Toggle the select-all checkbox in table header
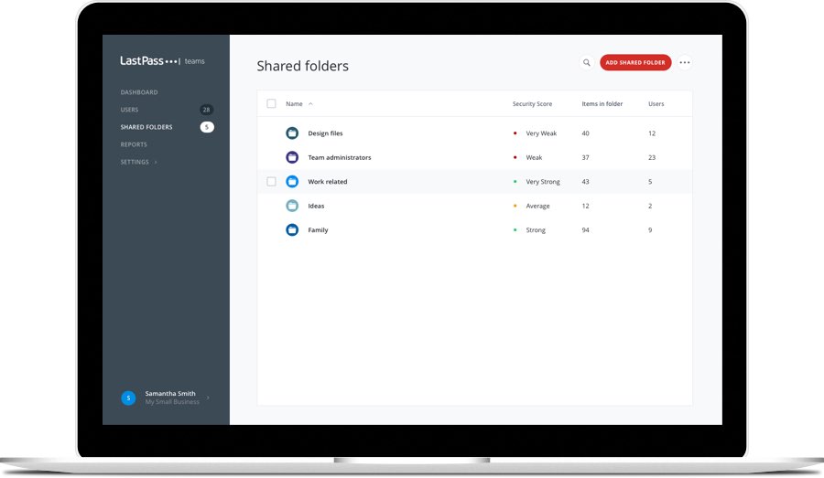The width and height of the screenshot is (824, 478). point(271,104)
